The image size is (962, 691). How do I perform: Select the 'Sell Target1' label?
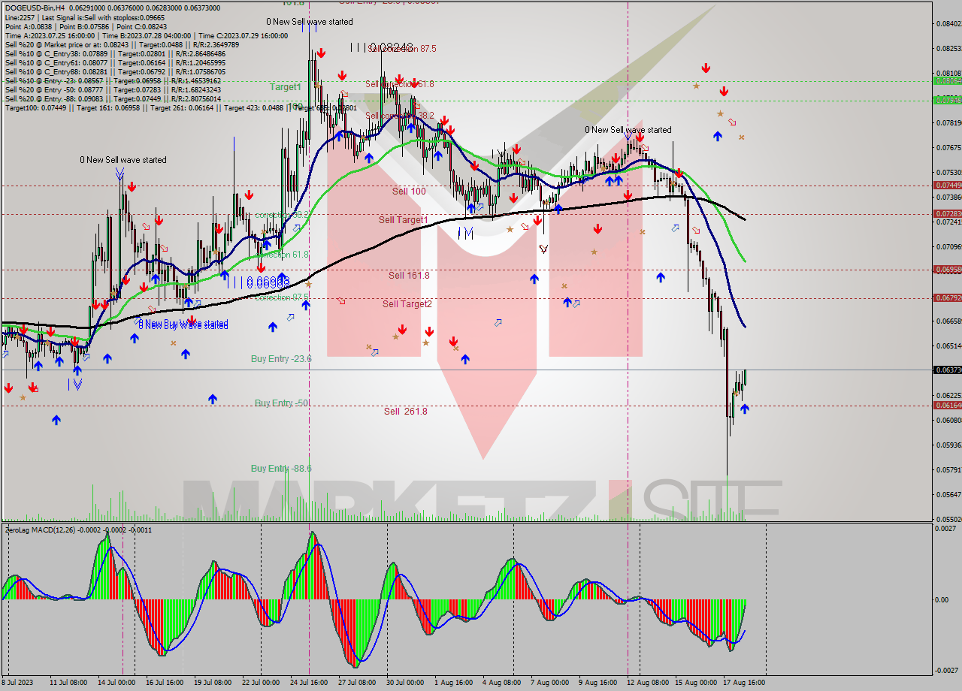403,220
